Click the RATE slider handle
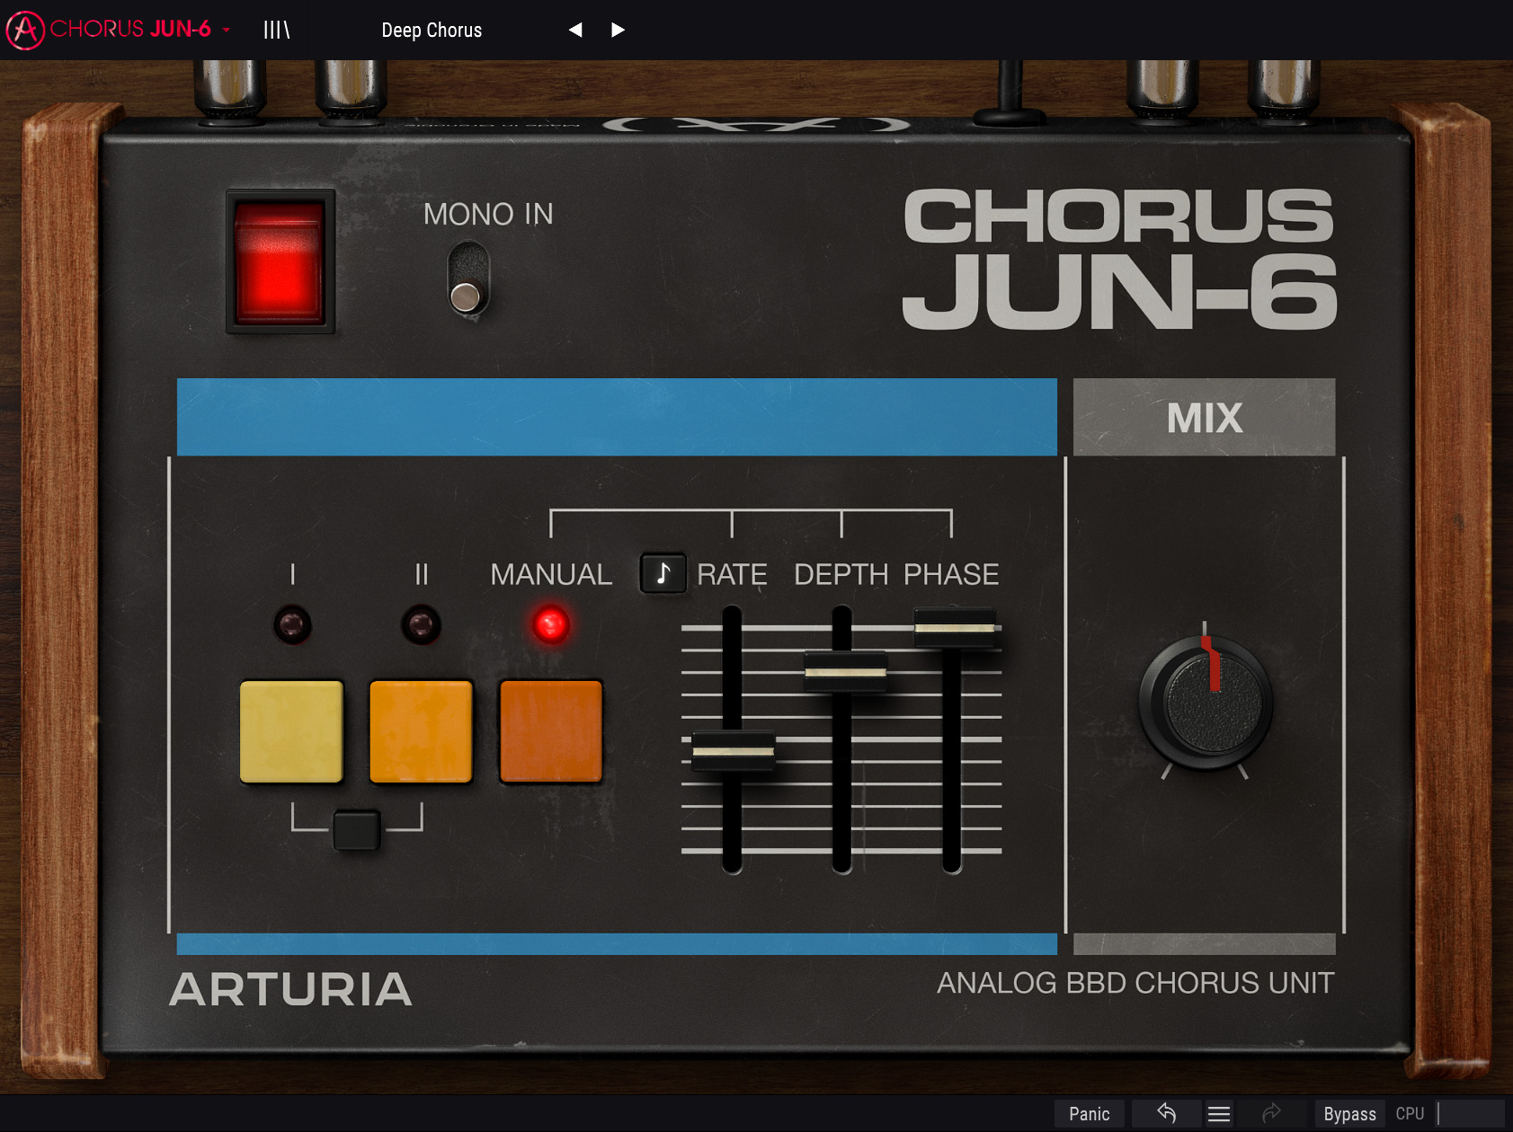The width and height of the screenshot is (1513, 1132). 733,751
